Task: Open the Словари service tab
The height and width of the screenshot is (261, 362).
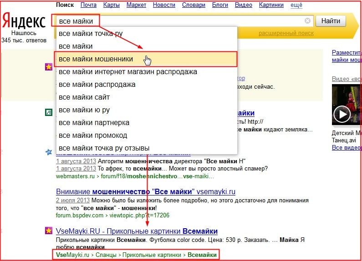Action: pyautogui.click(x=194, y=5)
